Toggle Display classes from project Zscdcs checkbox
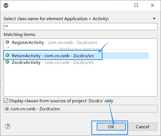The height and width of the screenshot is (136, 161). pos(6,101)
